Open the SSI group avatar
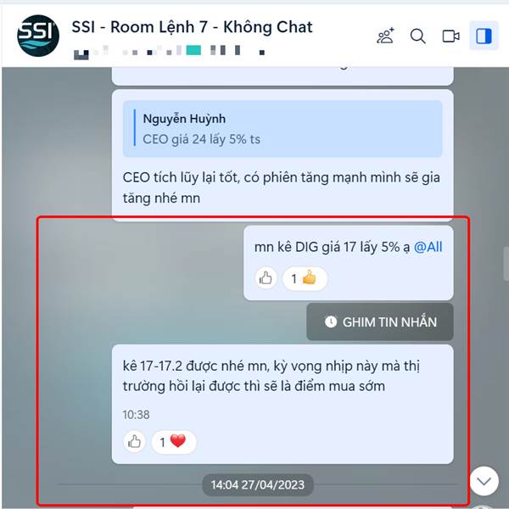The height and width of the screenshot is (509, 509). point(38,36)
